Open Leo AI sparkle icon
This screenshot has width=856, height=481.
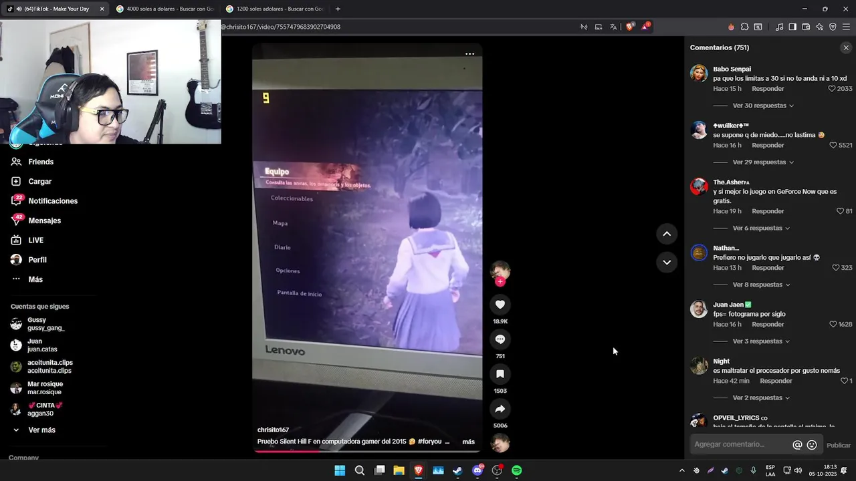coord(819,27)
